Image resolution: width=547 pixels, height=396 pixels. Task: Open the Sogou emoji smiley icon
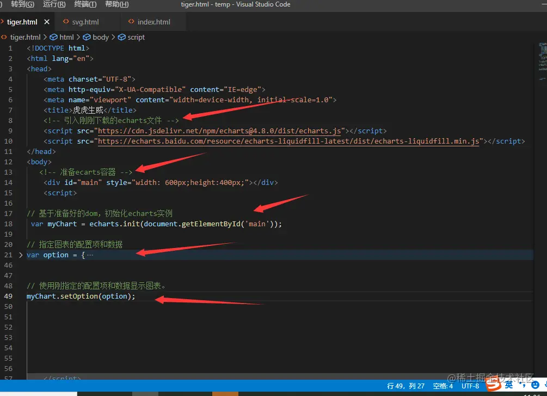tap(535, 385)
